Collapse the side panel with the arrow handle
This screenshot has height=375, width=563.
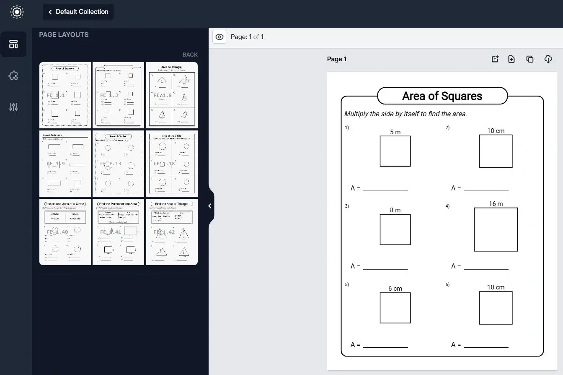210,206
